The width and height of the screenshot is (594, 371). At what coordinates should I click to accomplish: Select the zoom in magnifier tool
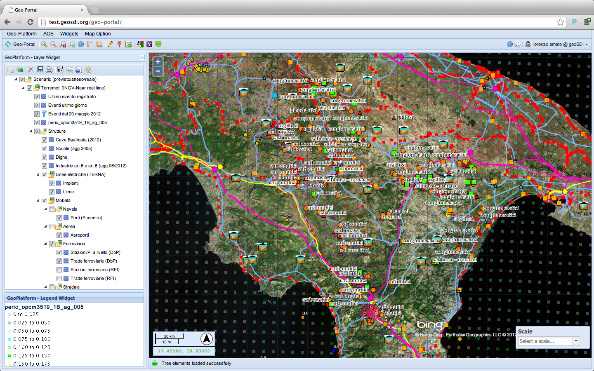44,44
